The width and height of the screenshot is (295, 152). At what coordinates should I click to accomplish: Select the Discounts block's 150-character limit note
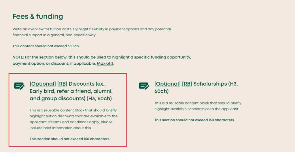[x=70, y=139]
